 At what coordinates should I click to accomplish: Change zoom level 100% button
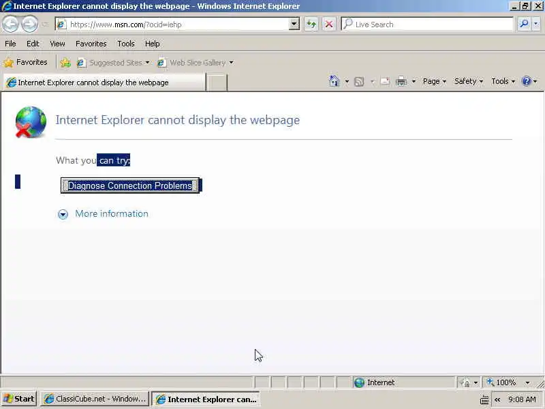pos(501,382)
